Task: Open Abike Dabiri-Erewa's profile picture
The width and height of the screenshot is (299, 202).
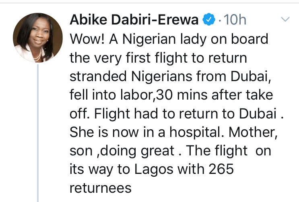Action: click(x=38, y=37)
